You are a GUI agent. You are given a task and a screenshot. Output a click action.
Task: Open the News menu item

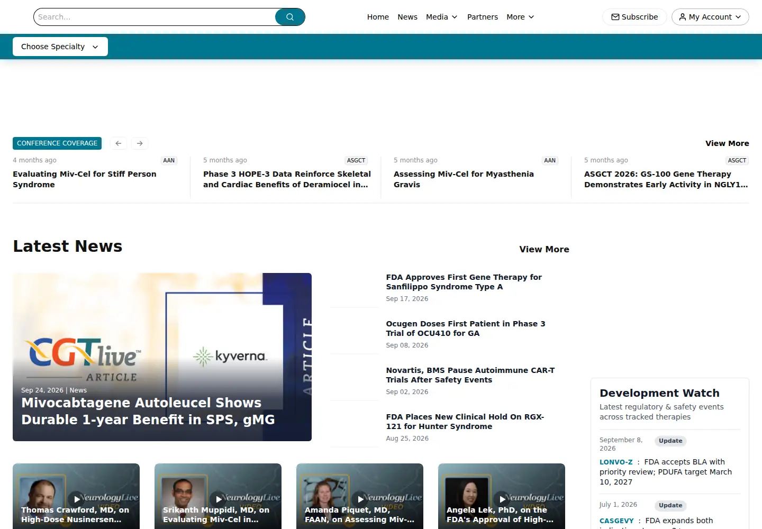coord(407,17)
